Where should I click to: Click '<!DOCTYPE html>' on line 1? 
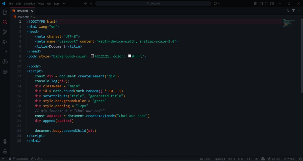point(42,22)
